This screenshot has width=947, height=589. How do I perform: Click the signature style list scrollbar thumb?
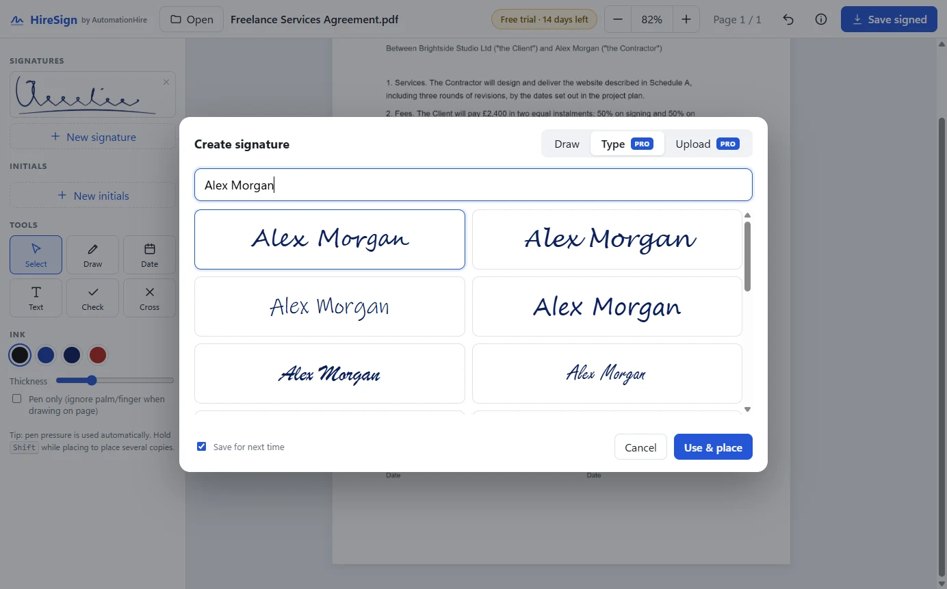[747, 256]
